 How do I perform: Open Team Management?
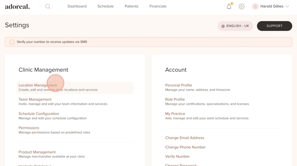[x=35, y=99]
